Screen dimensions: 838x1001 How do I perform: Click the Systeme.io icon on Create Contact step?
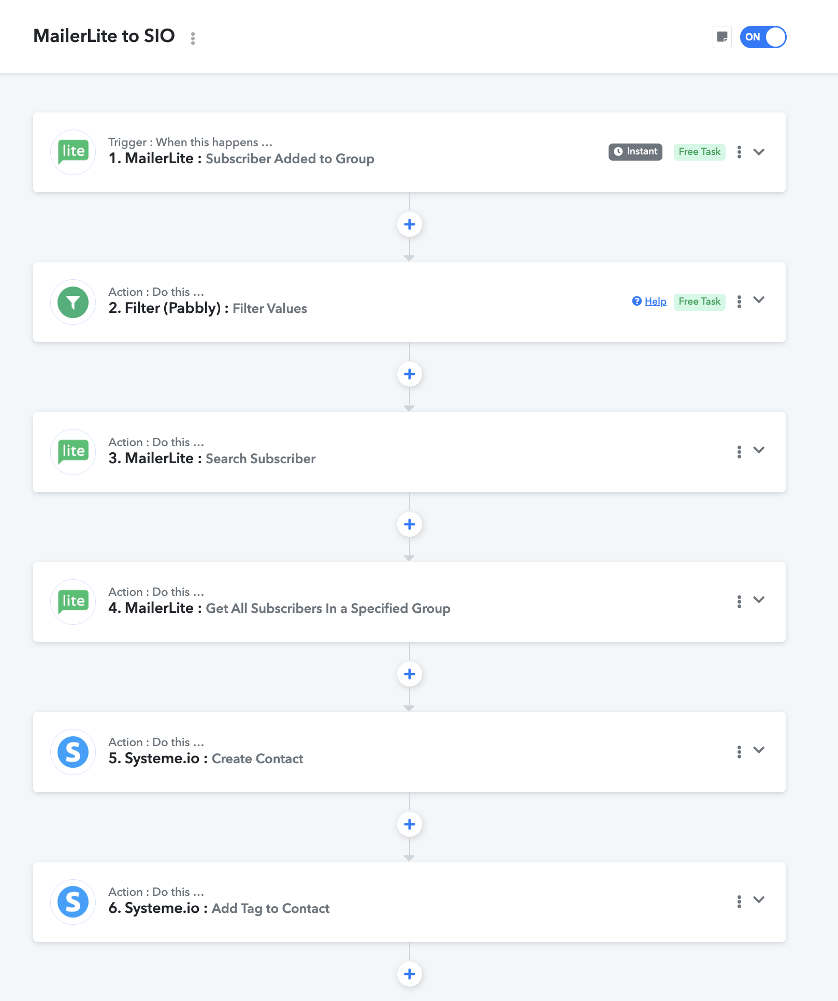click(x=73, y=752)
